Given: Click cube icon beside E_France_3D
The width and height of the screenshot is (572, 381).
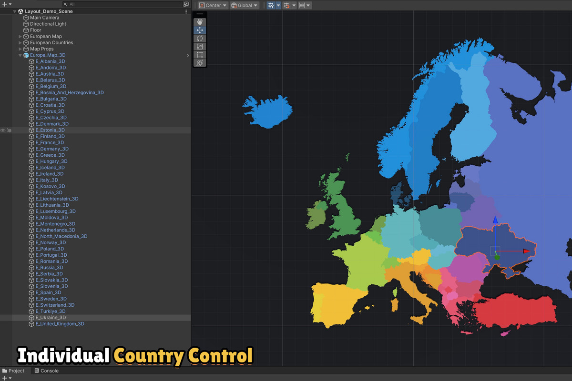Looking at the screenshot, I should (x=31, y=142).
